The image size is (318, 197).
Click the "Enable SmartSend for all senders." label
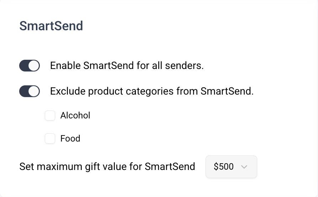127,66
